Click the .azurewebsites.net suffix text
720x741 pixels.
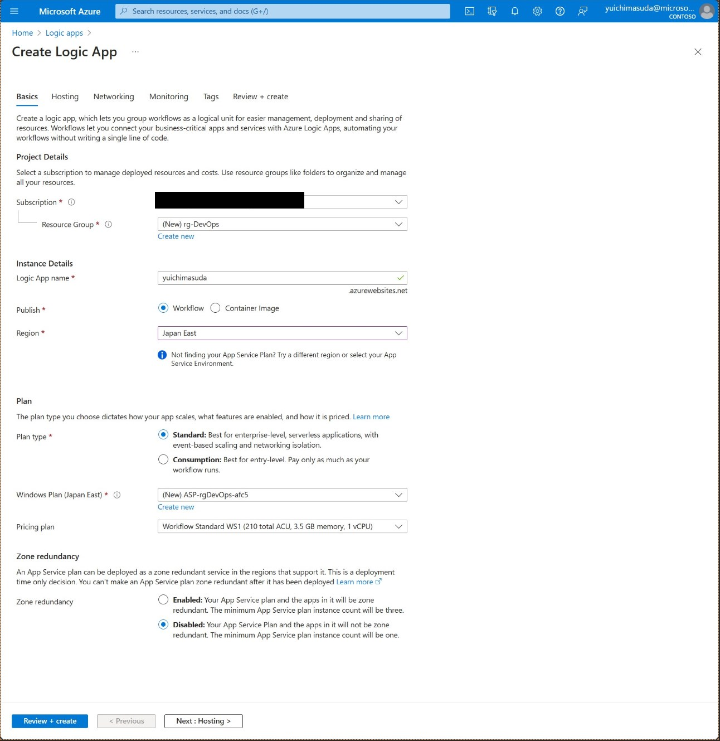click(378, 290)
